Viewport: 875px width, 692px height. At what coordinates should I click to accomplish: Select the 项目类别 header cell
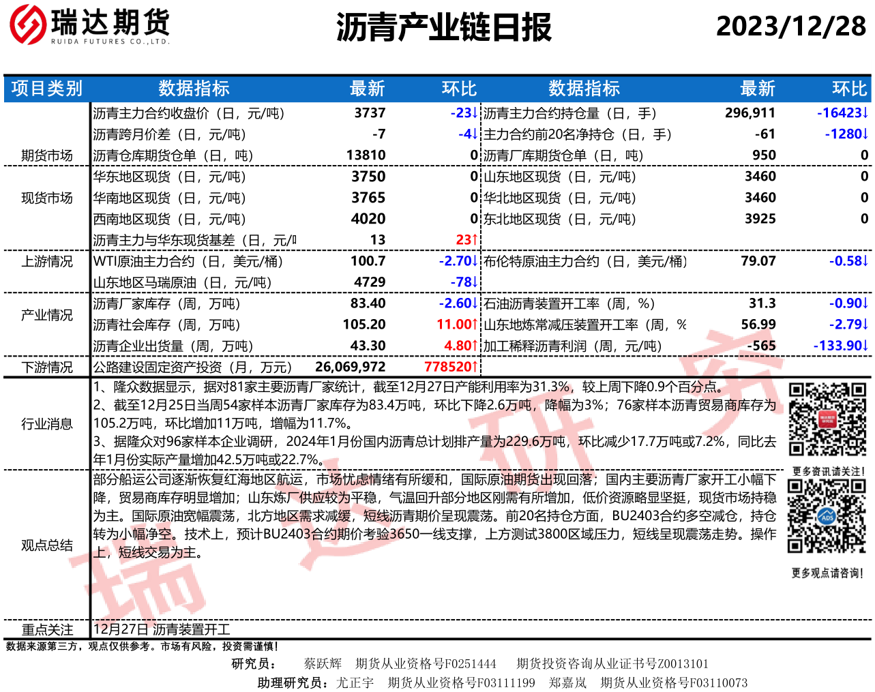click(x=46, y=89)
